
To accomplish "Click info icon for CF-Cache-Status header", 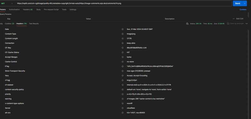I will 122,52.
